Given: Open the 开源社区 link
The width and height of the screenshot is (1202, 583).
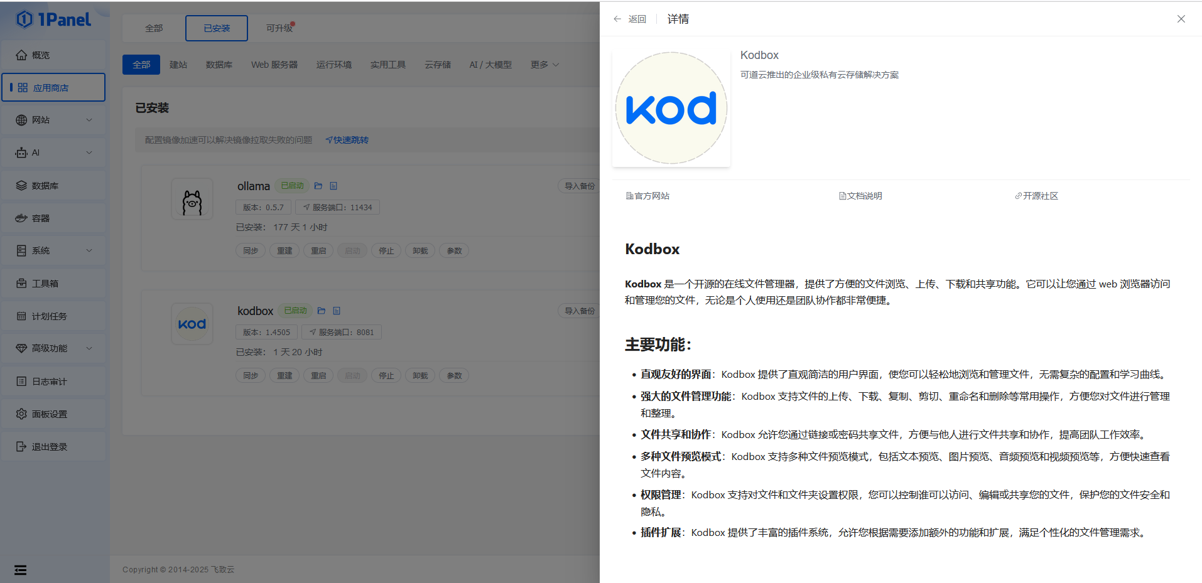Looking at the screenshot, I should [1036, 196].
